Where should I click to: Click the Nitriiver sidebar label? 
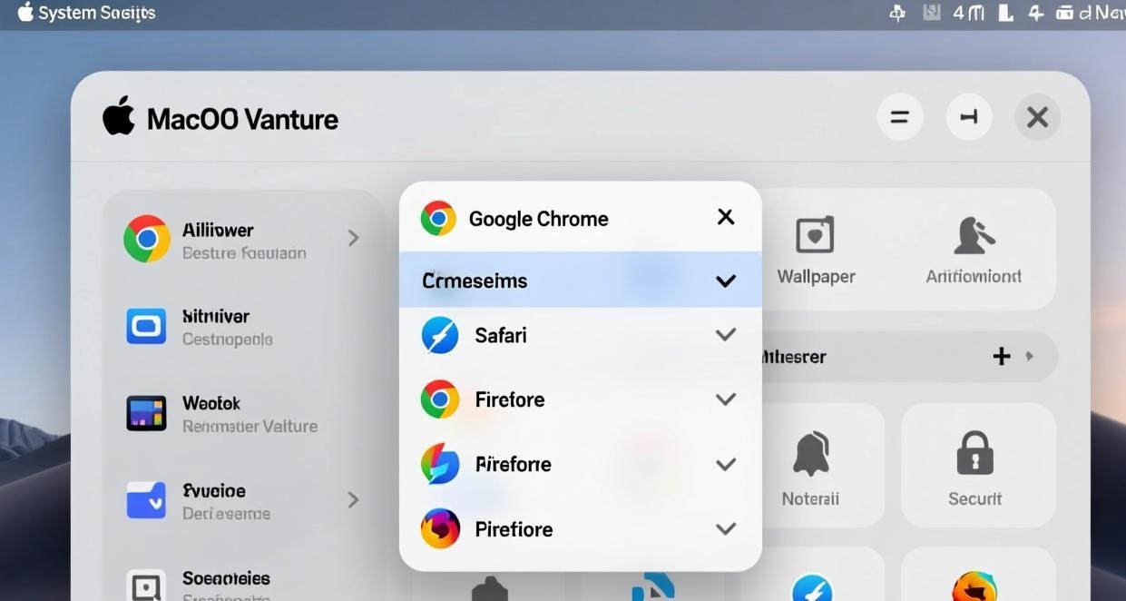tap(216, 316)
